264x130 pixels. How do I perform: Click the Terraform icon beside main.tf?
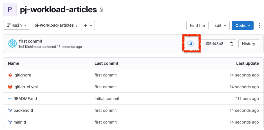tap(10, 122)
